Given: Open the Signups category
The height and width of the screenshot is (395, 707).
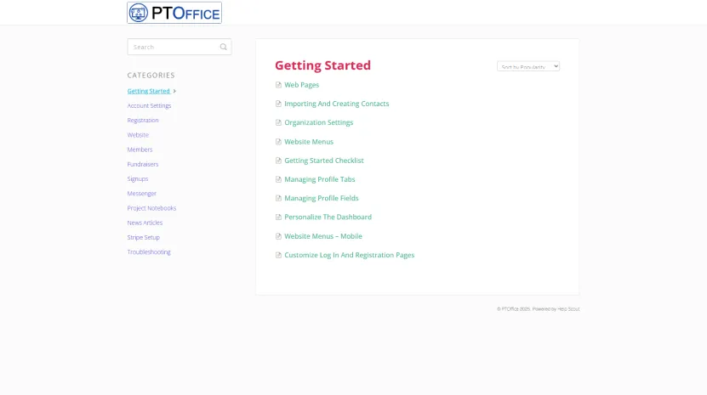Looking at the screenshot, I should [x=138, y=178].
